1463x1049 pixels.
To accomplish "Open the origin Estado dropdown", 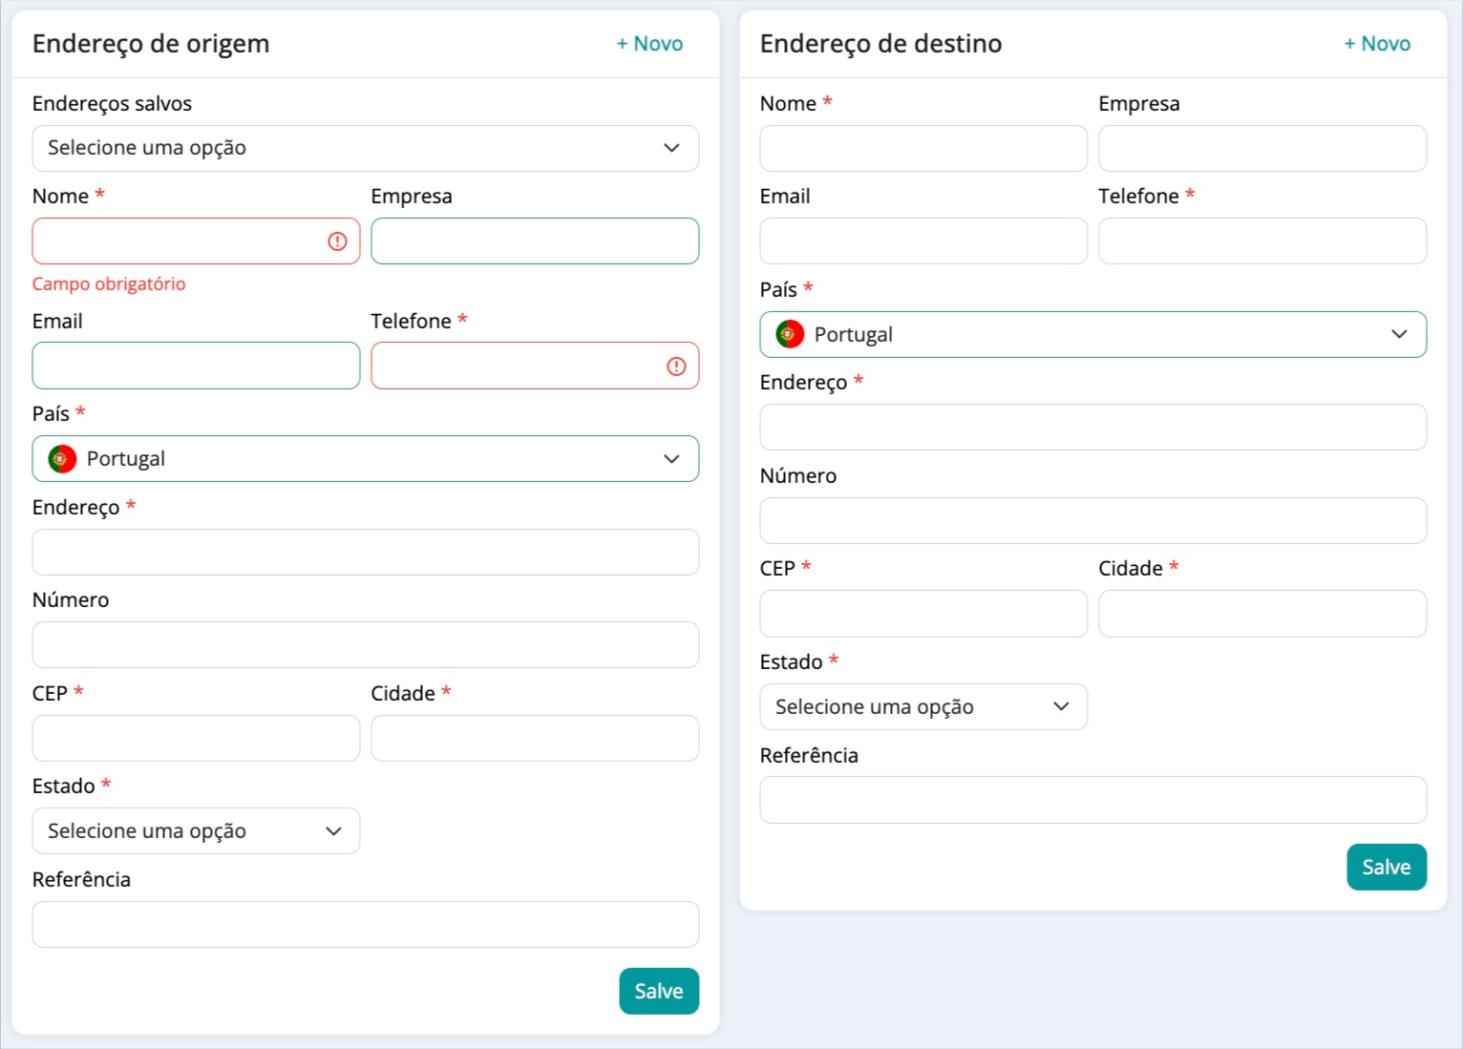I will click(x=196, y=831).
